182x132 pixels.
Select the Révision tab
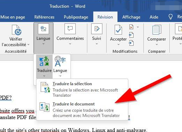tap(105, 17)
